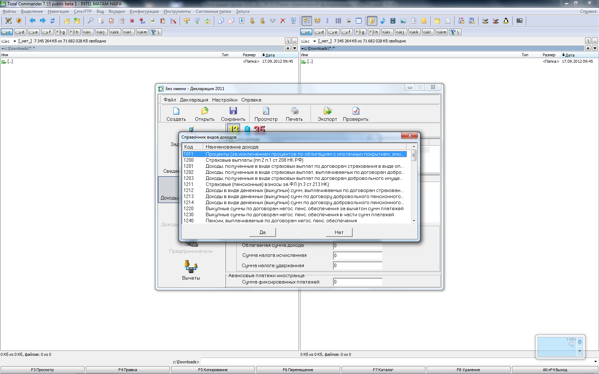This screenshot has width=599, height=374.
Task: Click the Создать new document icon
Action: point(176,111)
